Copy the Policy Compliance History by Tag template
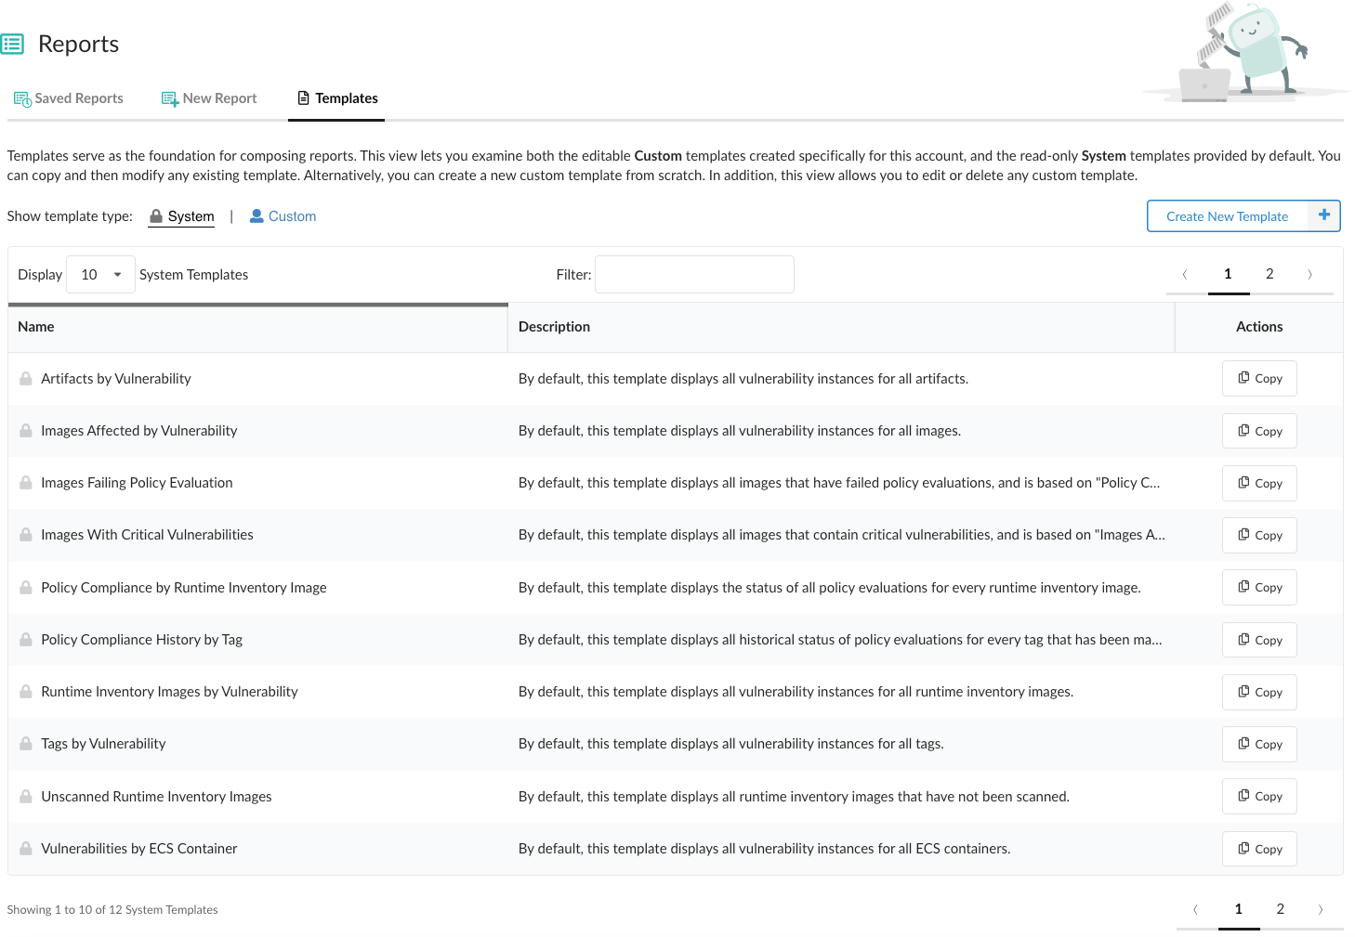The height and width of the screenshot is (937, 1355). (x=1259, y=640)
